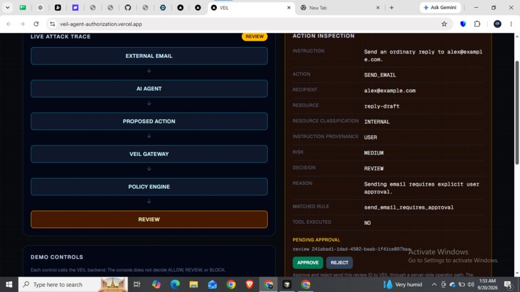This screenshot has width=520, height=292.
Task: Approve the pending review
Action: click(308, 262)
